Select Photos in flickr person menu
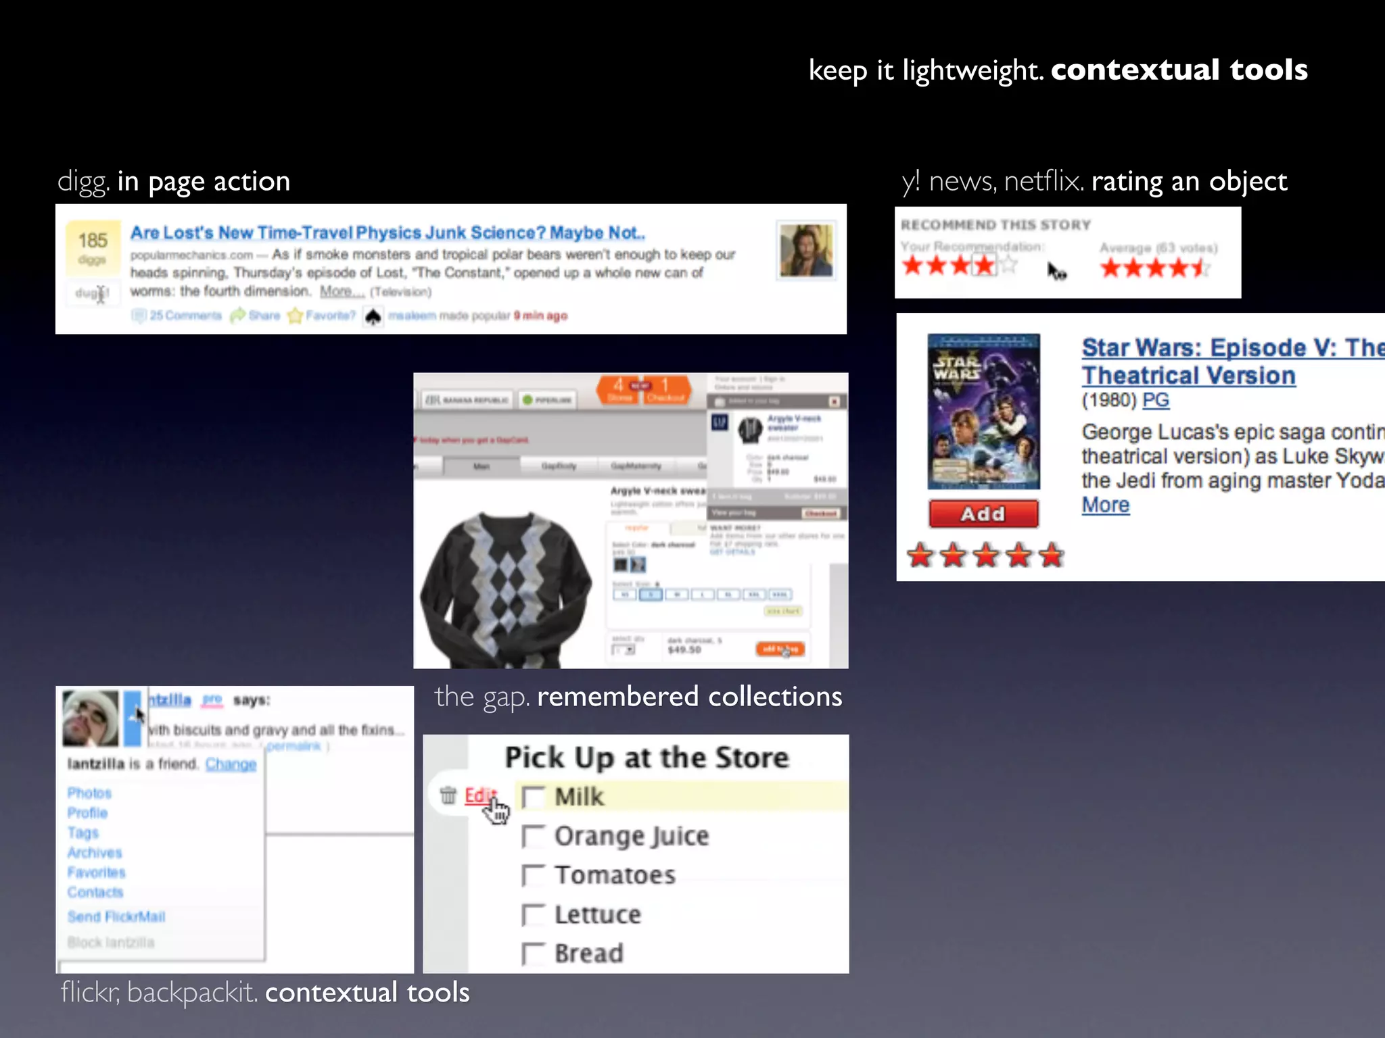 click(89, 793)
